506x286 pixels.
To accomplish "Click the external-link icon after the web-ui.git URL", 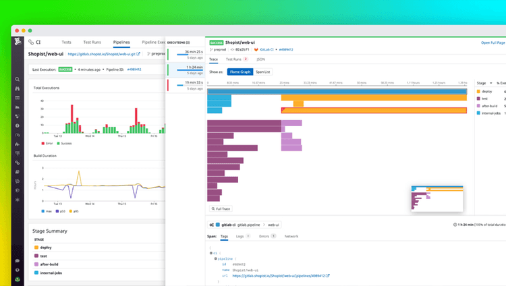I will 138,53.
